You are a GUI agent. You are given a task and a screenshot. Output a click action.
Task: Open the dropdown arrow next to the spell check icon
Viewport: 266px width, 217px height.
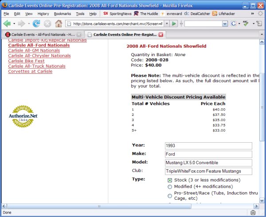[x=254, y=23]
